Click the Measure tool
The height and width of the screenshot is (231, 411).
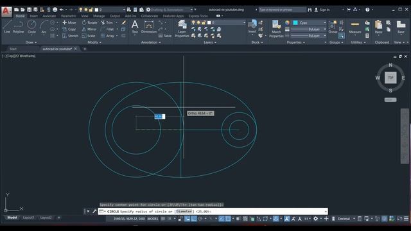[x=355, y=27]
